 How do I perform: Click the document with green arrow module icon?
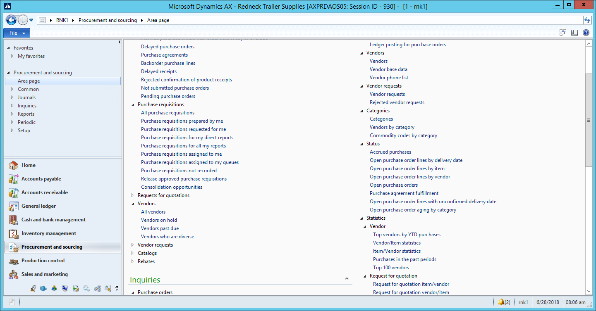[x=76, y=288]
